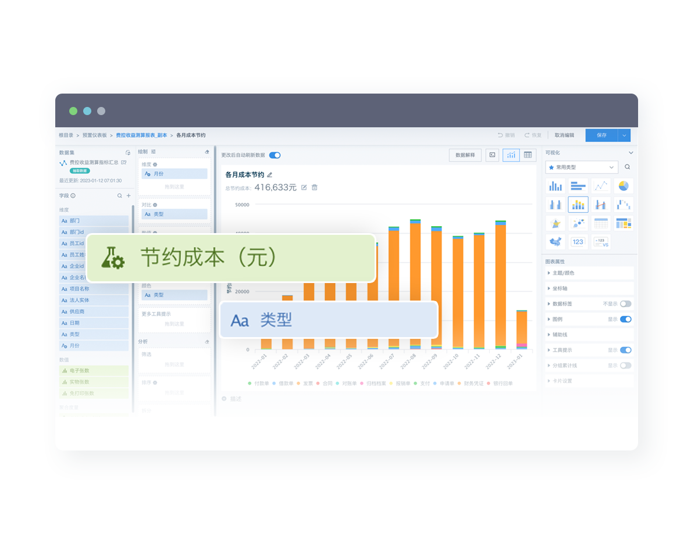Redo with the 恢复 button

pyautogui.click(x=533, y=135)
